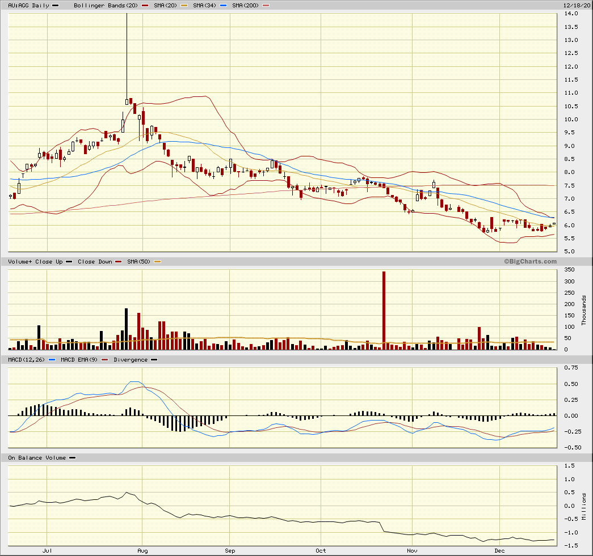Click the tall price spike candle wick
Image resolution: width=593 pixels, height=556 pixels.
point(127,56)
